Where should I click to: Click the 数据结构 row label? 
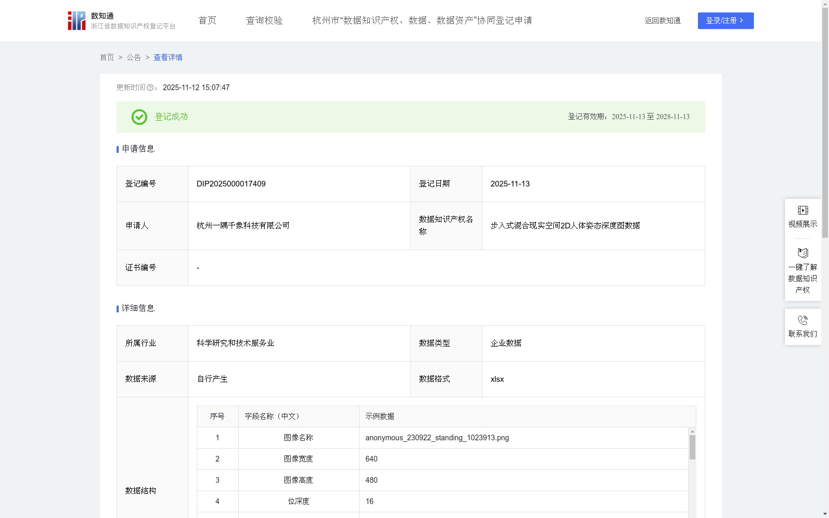point(140,491)
